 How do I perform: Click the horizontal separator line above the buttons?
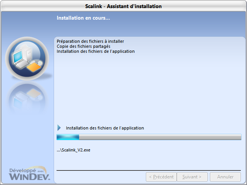(x=149, y=170)
